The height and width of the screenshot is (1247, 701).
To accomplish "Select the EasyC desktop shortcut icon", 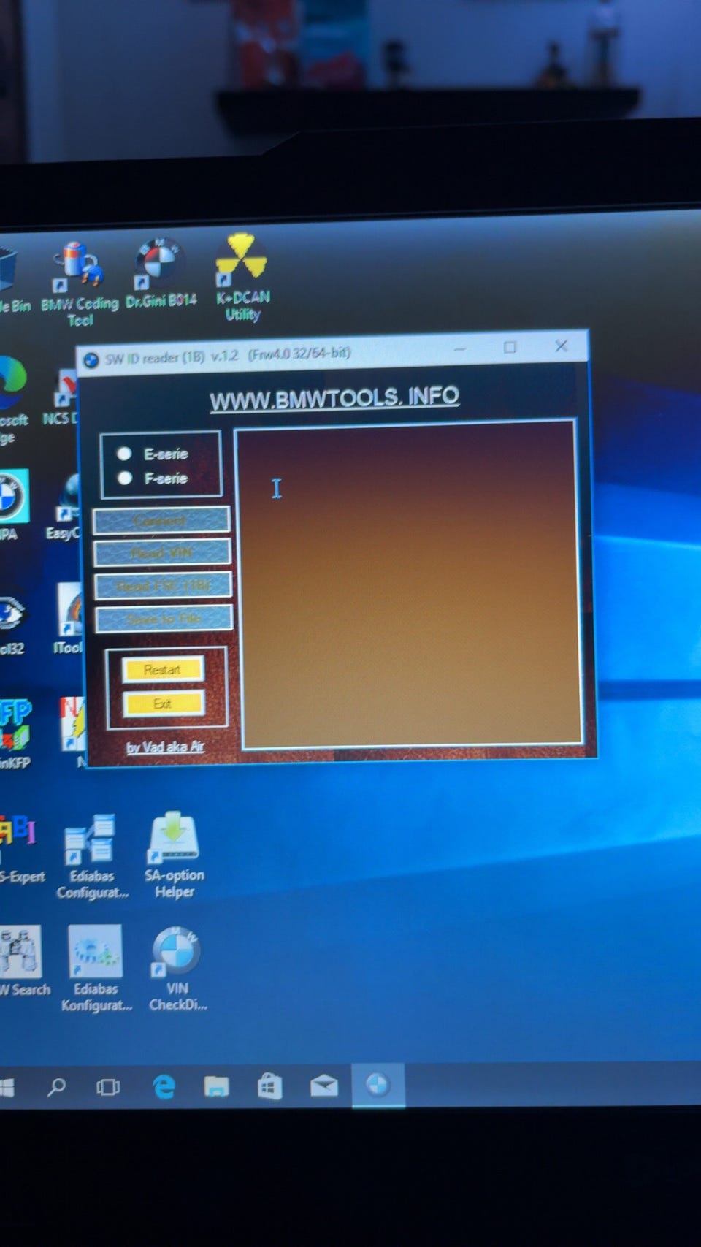I will (64, 507).
